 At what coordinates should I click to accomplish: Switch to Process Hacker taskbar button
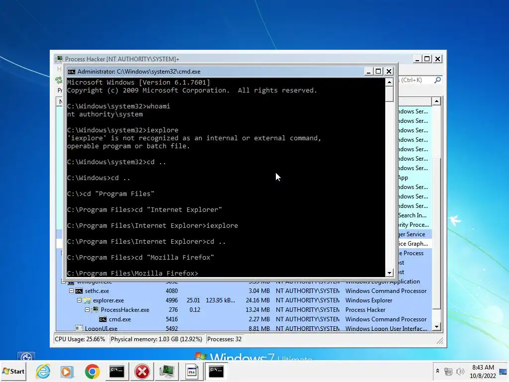pos(167,371)
